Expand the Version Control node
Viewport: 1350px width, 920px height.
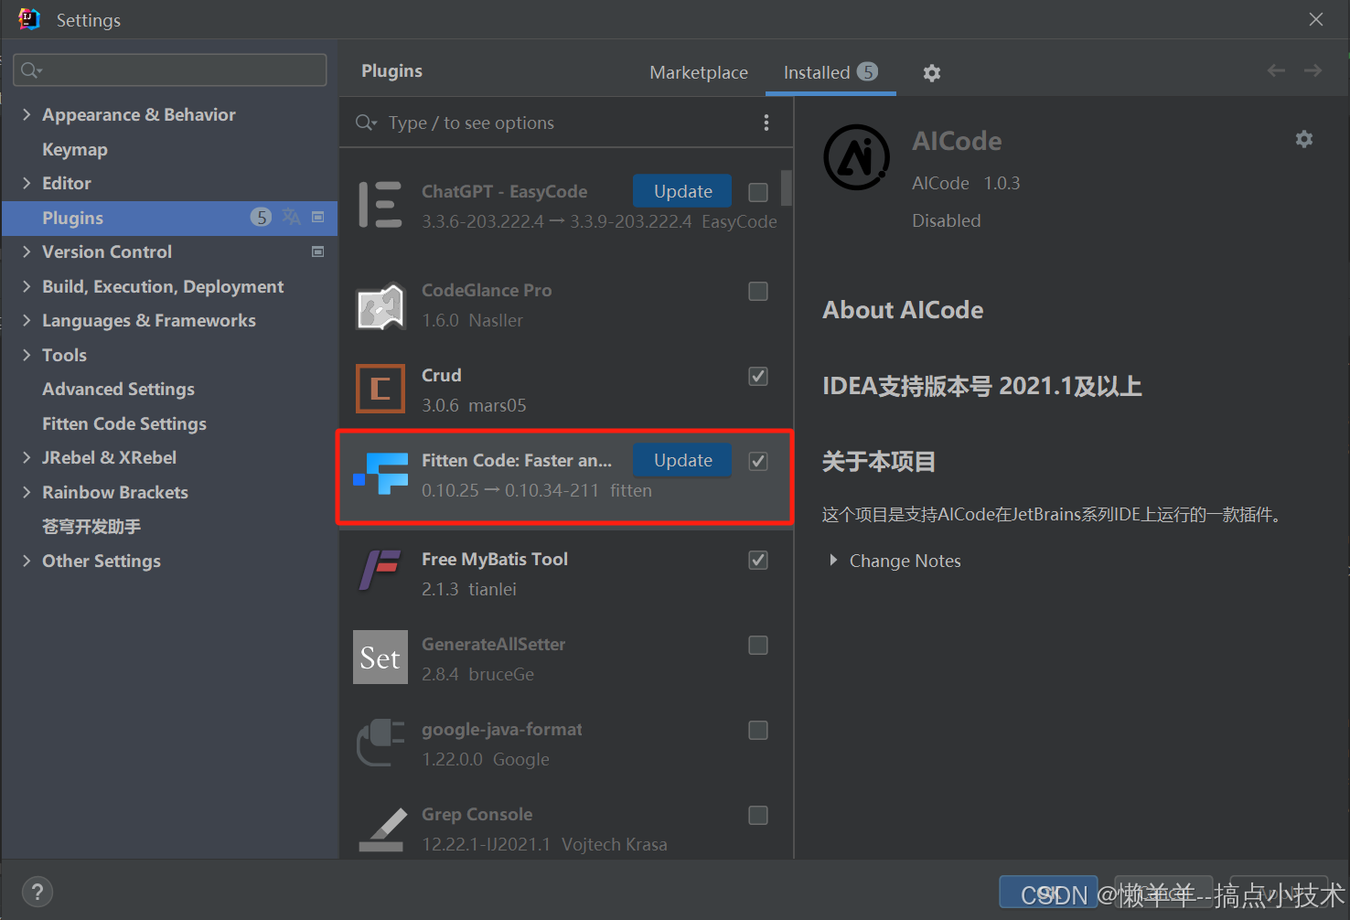pyautogui.click(x=27, y=251)
